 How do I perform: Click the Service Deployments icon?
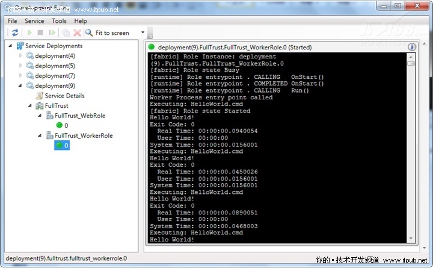pos(20,46)
